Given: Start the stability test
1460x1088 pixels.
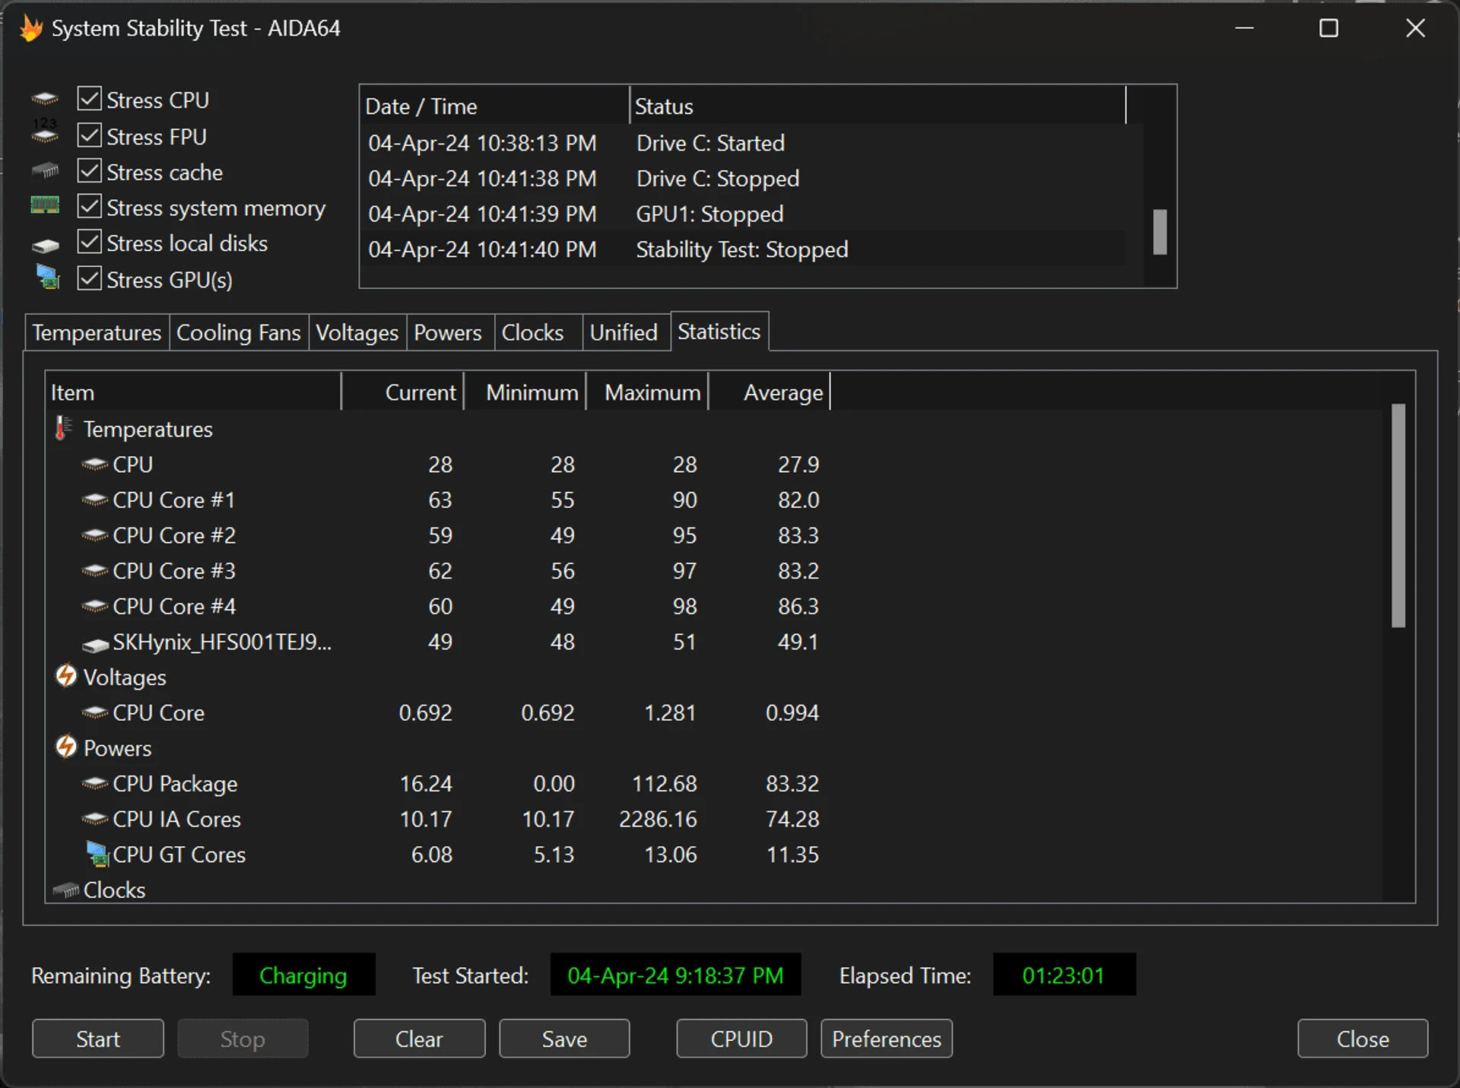Looking at the screenshot, I should tap(98, 1039).
